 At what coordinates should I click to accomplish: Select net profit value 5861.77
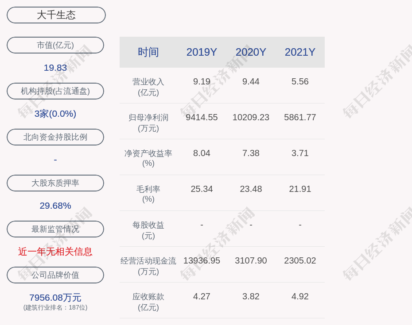click(300, 117)
